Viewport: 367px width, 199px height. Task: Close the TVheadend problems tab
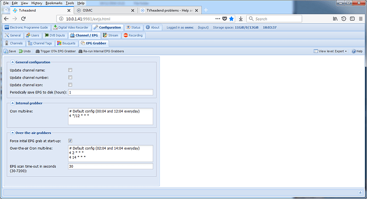pyautogui.click(x=196, y=11)
